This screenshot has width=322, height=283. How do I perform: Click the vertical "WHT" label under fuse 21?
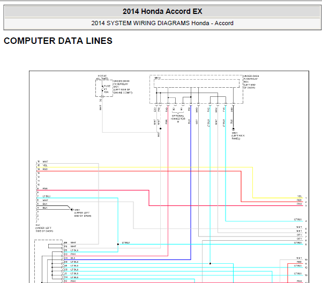pos(100,108)
